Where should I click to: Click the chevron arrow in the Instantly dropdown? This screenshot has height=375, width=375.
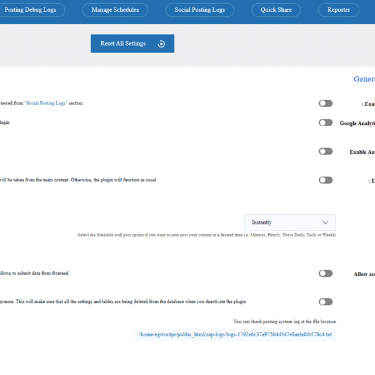[325, 222]
